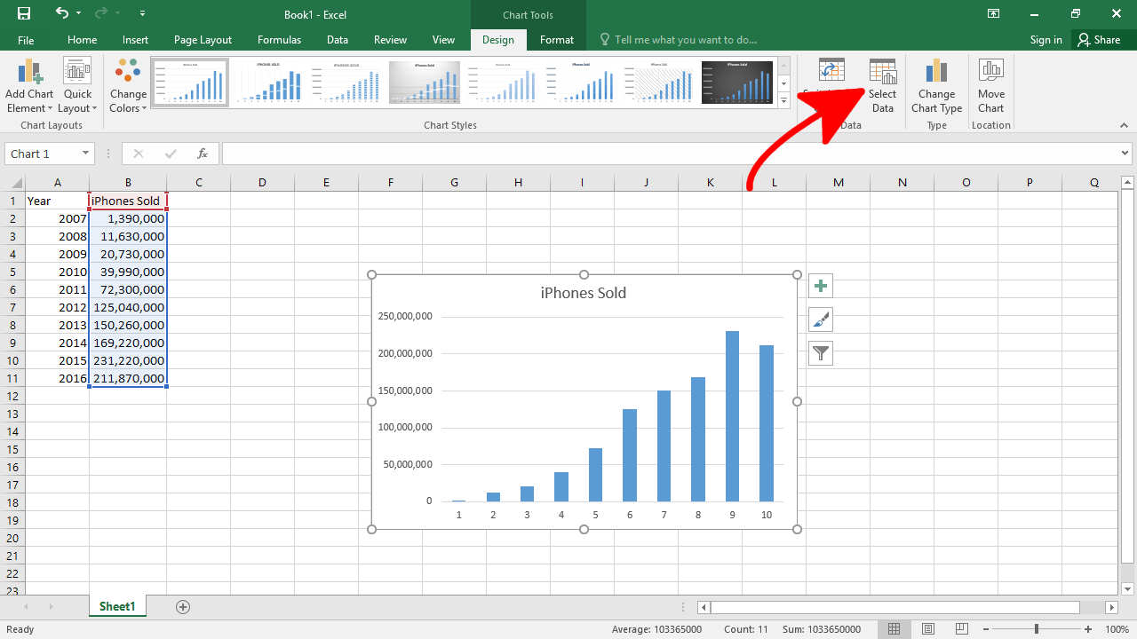The height and width of the screenshot is (639, 1137).
Task: Click the Sheet1 worksheet tab
Action: point(117,606)
